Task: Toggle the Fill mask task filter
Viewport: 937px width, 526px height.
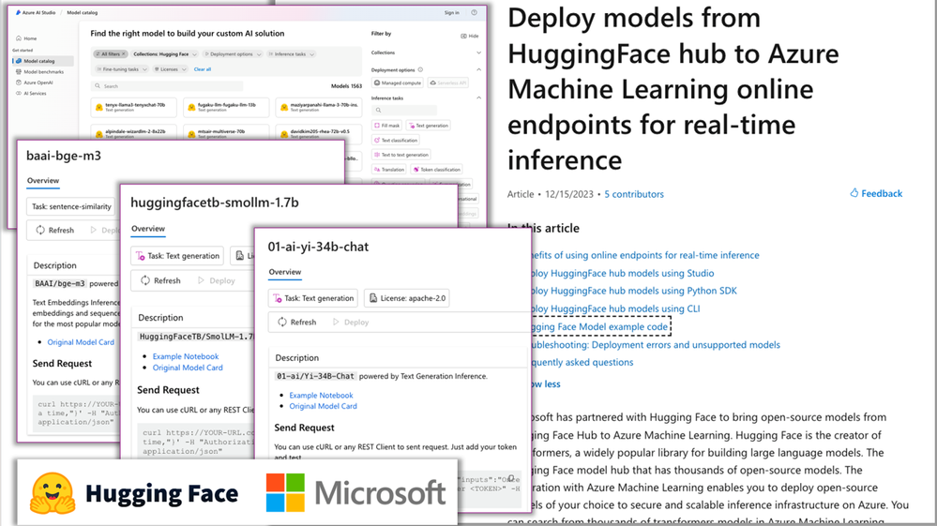Action: (386, 126)
